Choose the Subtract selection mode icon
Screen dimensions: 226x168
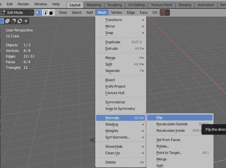pyautogui.click(x=14, y=21)
